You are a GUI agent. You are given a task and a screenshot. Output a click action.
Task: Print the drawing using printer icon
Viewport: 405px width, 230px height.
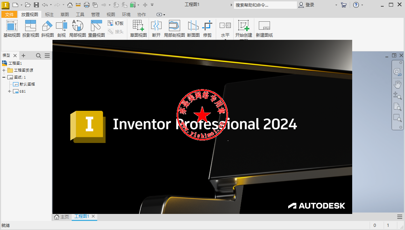coord(87,5)
